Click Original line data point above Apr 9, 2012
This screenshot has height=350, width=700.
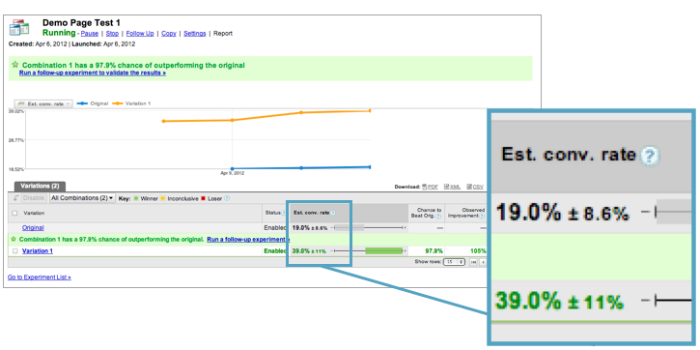click(x=232, y=168)
